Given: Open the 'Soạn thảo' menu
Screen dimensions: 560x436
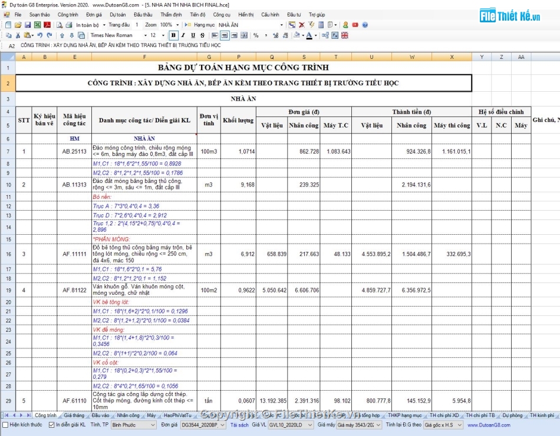Looking at the screenshot, I should point(39,15).
